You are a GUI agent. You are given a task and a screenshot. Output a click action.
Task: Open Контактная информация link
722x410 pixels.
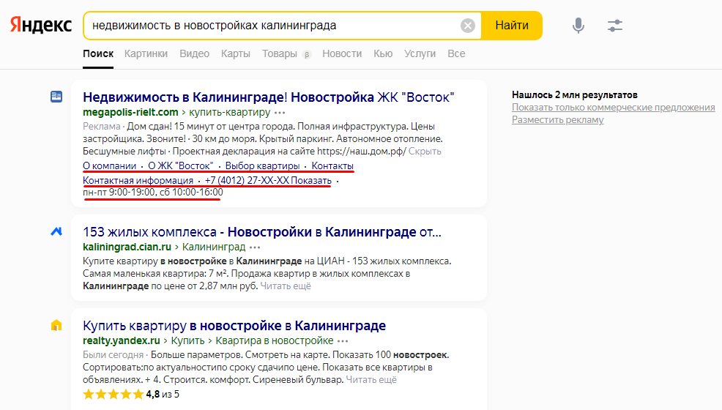[x=138, y=180]
